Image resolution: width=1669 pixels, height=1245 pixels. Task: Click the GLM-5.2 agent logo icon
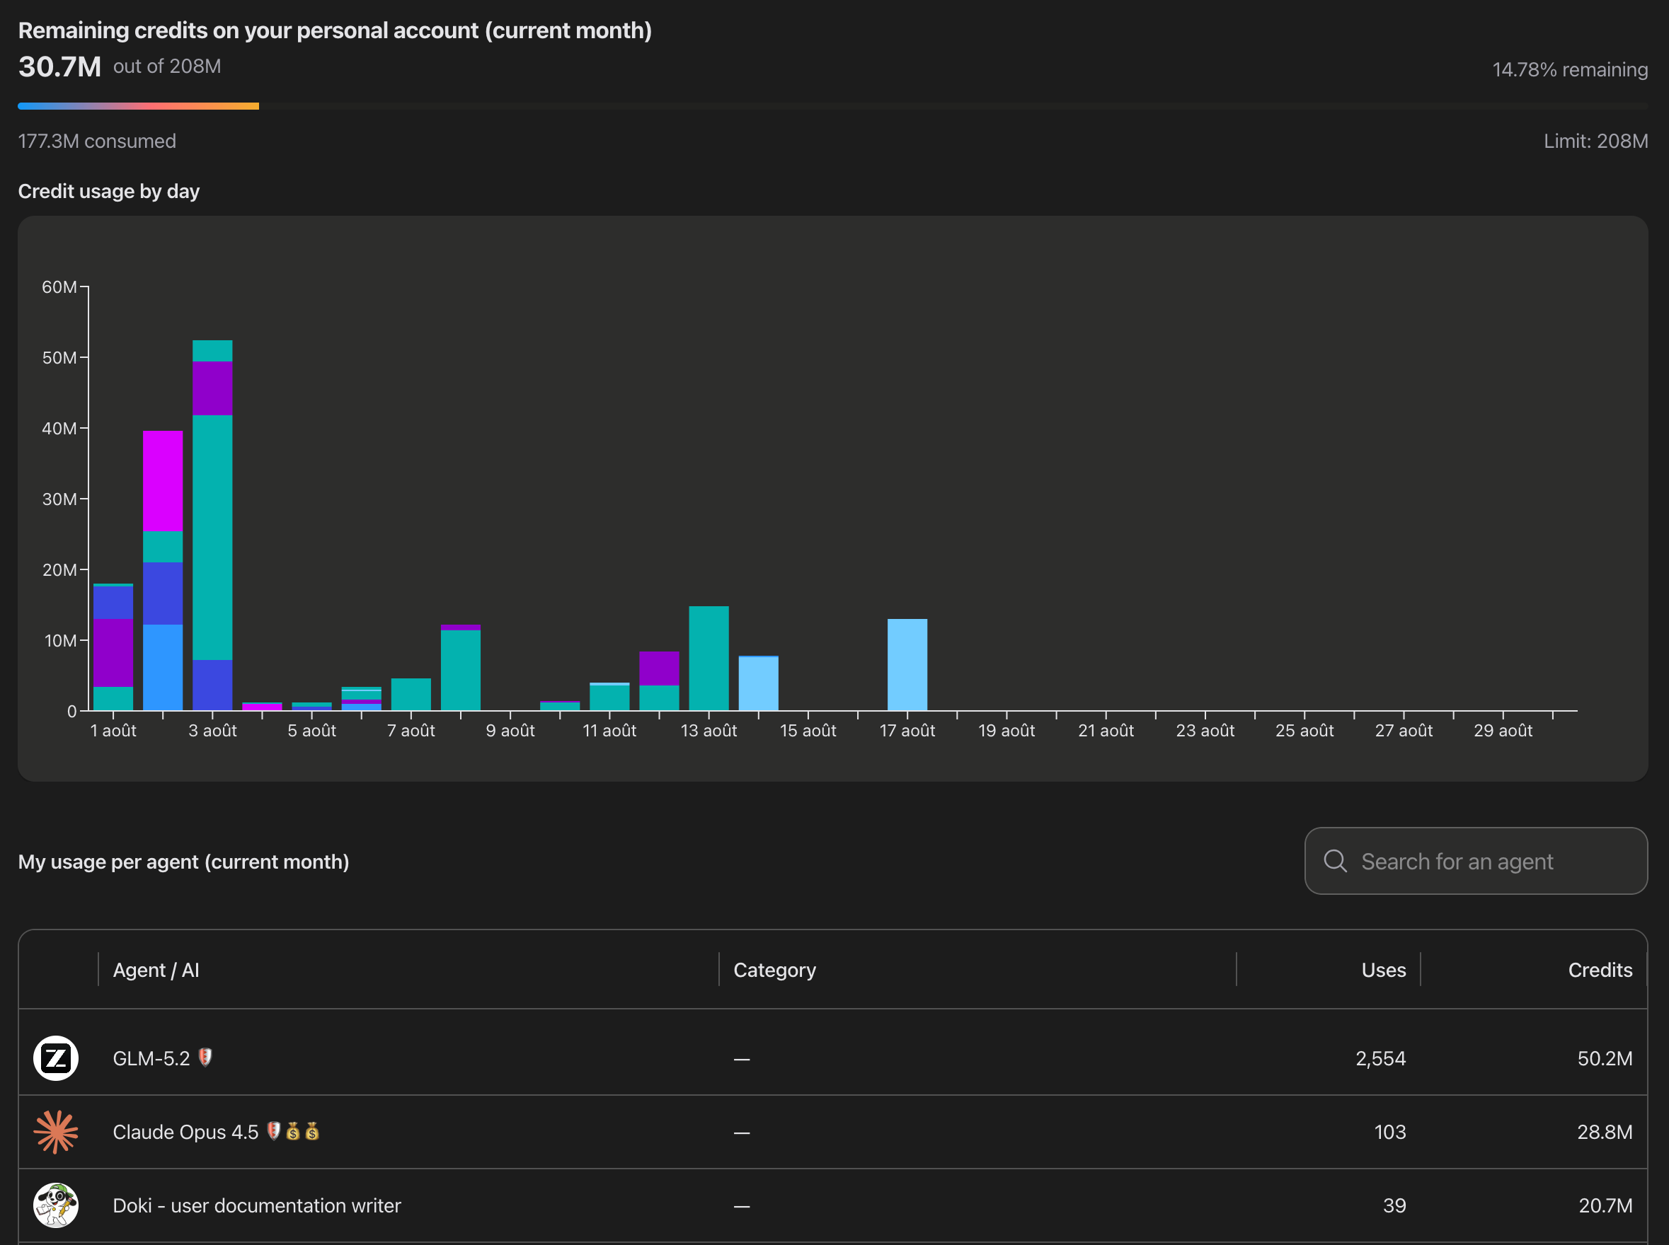(56, 1058)
